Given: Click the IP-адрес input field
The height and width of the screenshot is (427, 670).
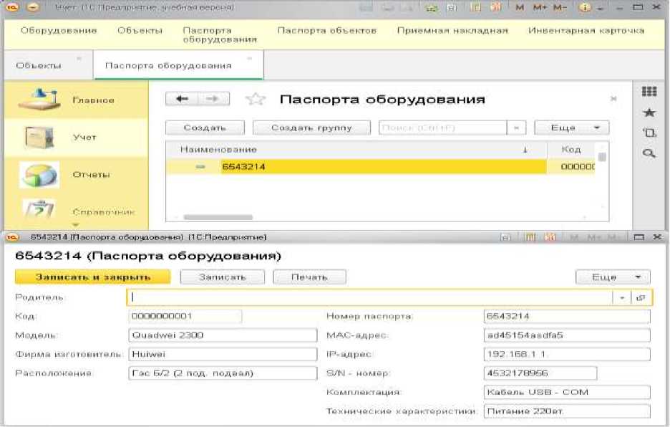Looking at the screenshot, I should pyautogui.click(x=567, y=355).
